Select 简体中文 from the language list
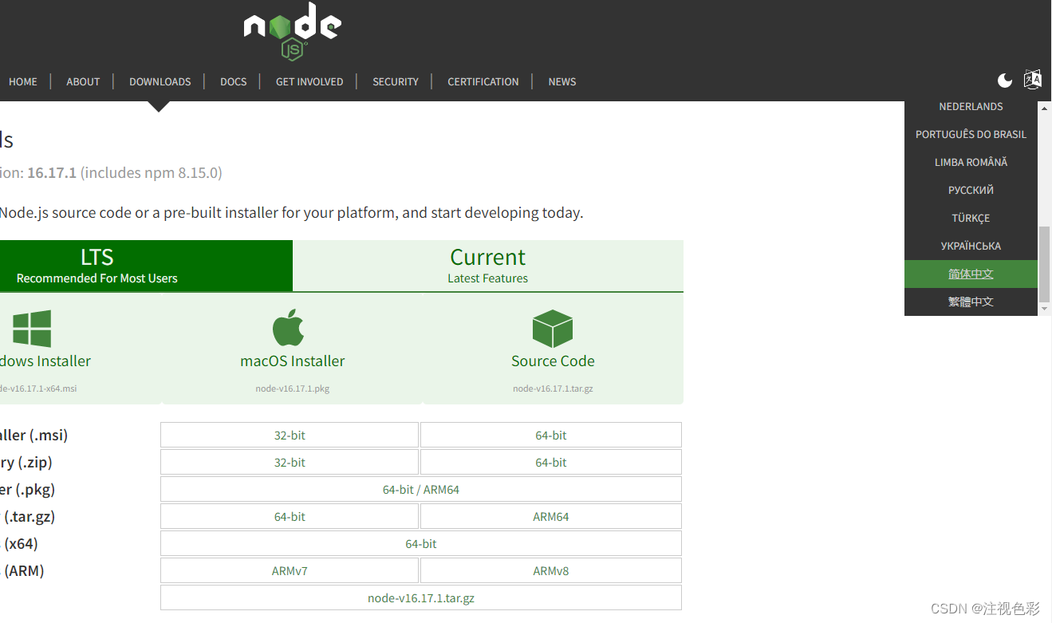The image size is (1052, 623). tap(971, 274)
